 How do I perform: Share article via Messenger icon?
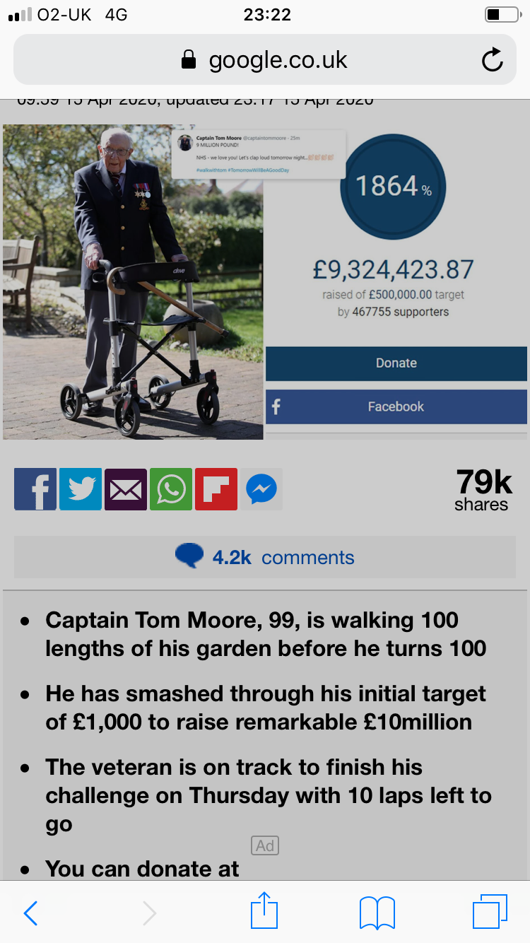(261, 488)
